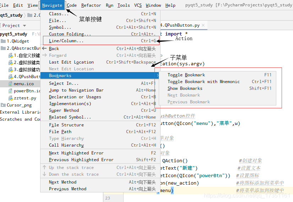
Task: Click the zztest.py Python file icon
Action: pos(10,98)
